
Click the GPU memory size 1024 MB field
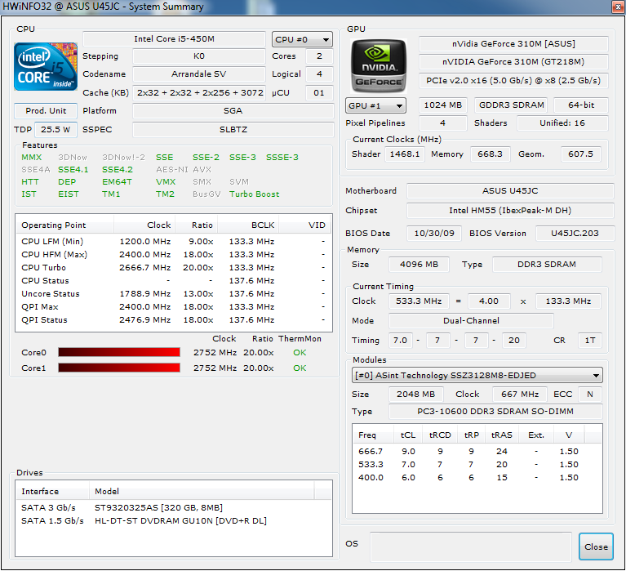[442, 105]
